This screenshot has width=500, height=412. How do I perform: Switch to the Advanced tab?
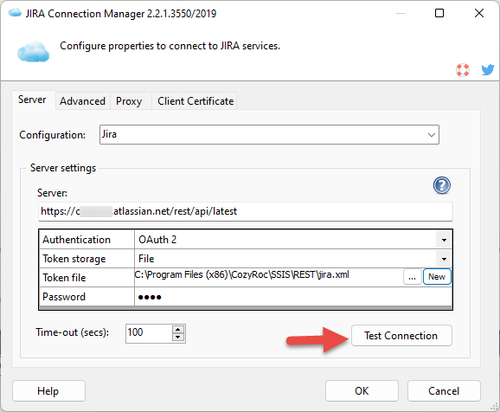(x=82, y=101)
